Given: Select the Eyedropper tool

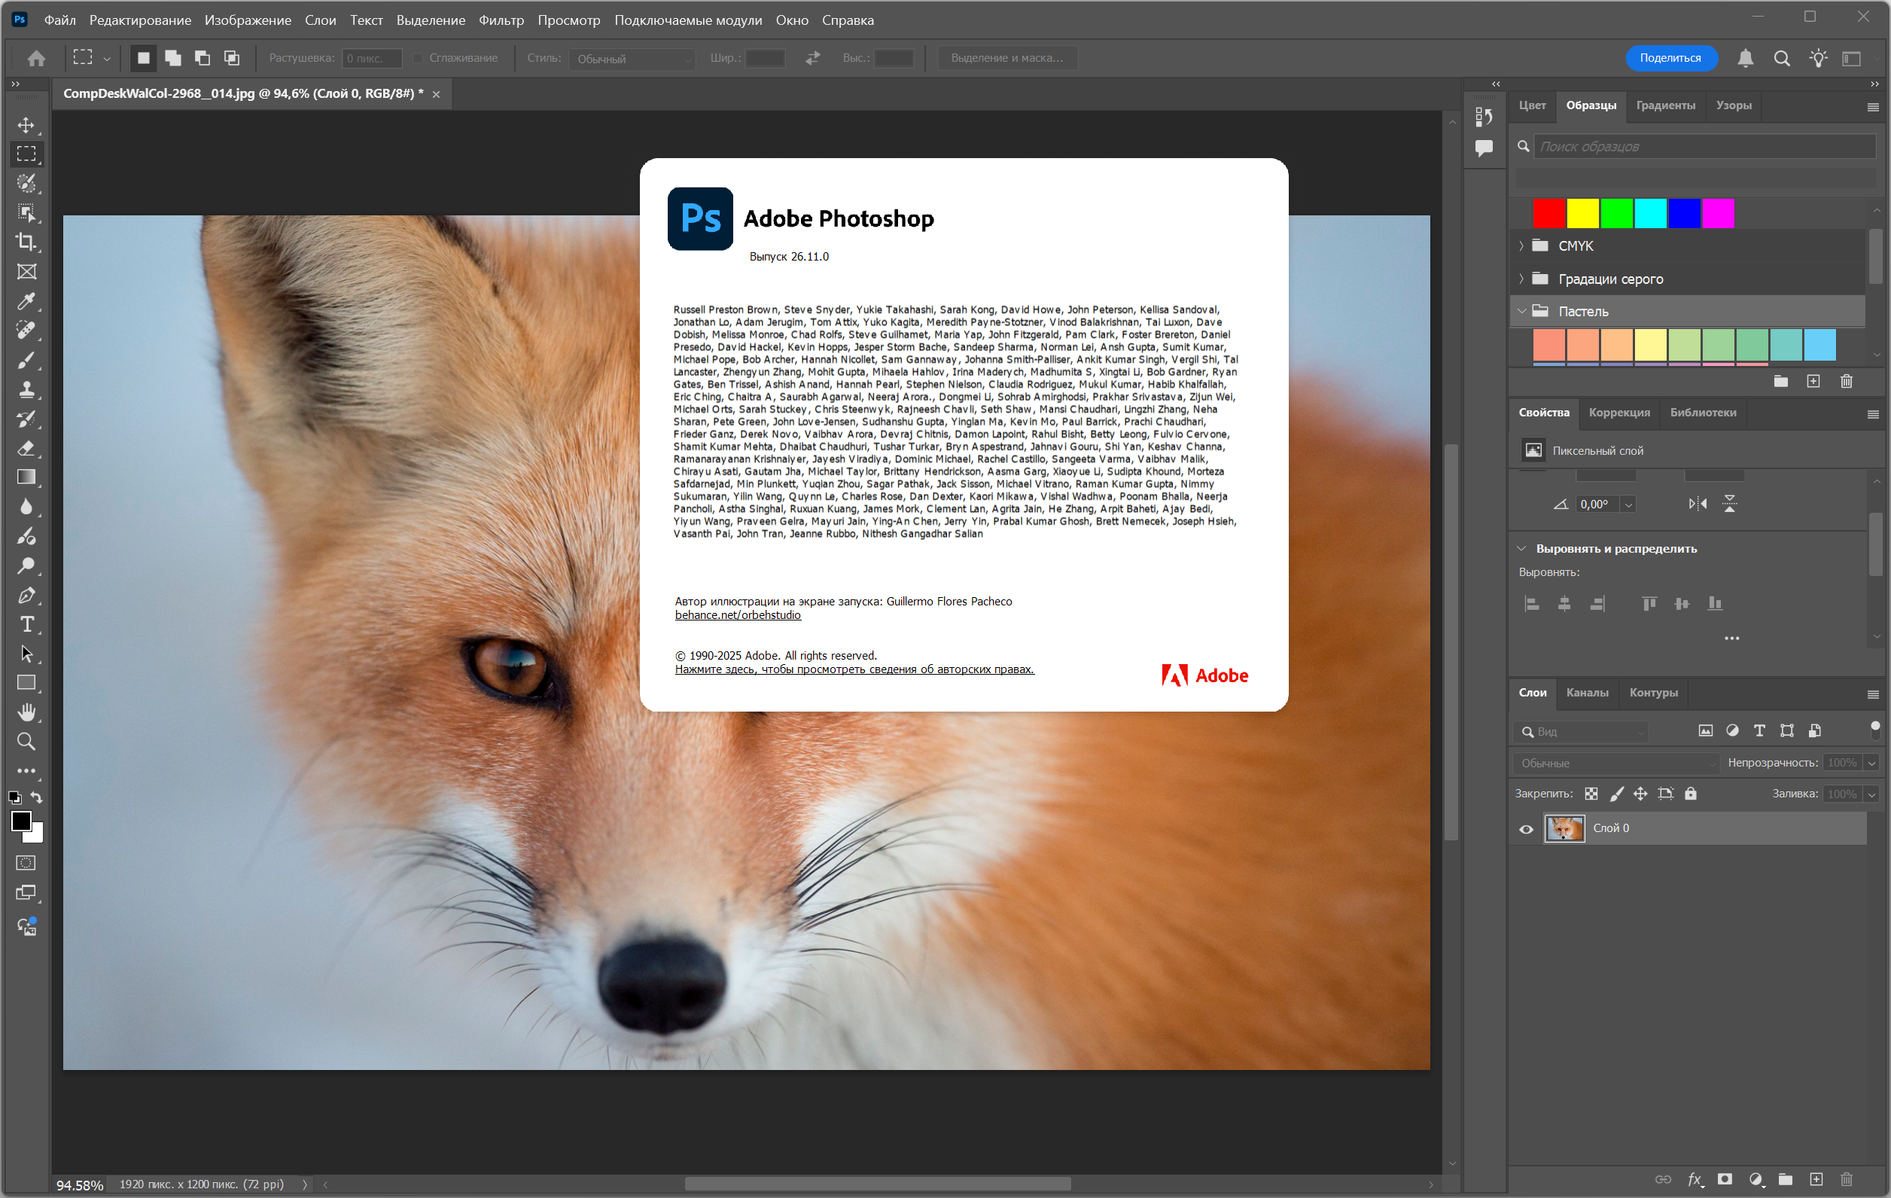Looking at the screenshot, I should [26, 302].
